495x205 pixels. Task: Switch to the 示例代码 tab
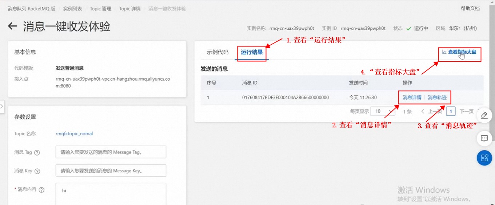pyautogui.click(x=217, y=52)
